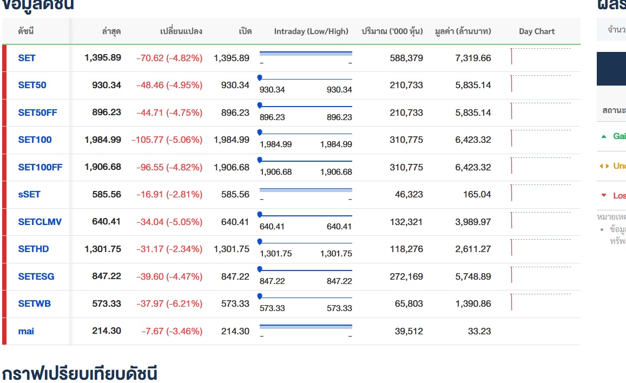This screenshot has height=383, width=626.
Task: Click the red down-triangle Losers icon
Action: click(x=604, y=195)
